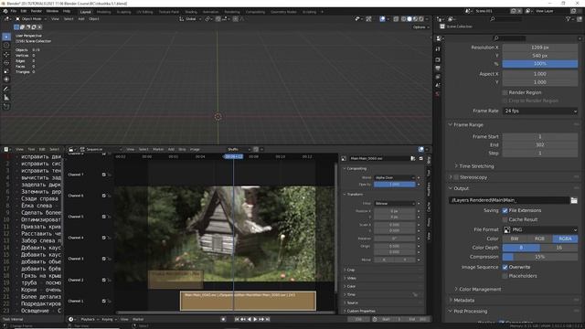Uncheck File Extensions checkbox

click(x=505, y=211)
